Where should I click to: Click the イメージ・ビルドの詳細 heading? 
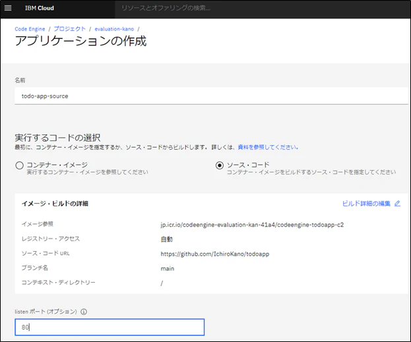55,204
